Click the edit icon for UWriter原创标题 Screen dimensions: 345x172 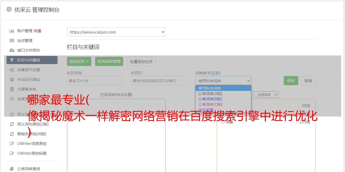tap(12, 153)
